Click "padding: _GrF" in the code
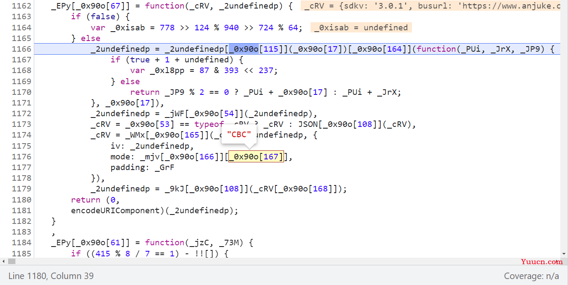Screen dimensions: 568x285 [x=142, y=167]
